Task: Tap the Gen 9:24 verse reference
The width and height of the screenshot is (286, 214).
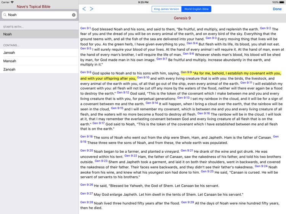Action: coord(261,166)
